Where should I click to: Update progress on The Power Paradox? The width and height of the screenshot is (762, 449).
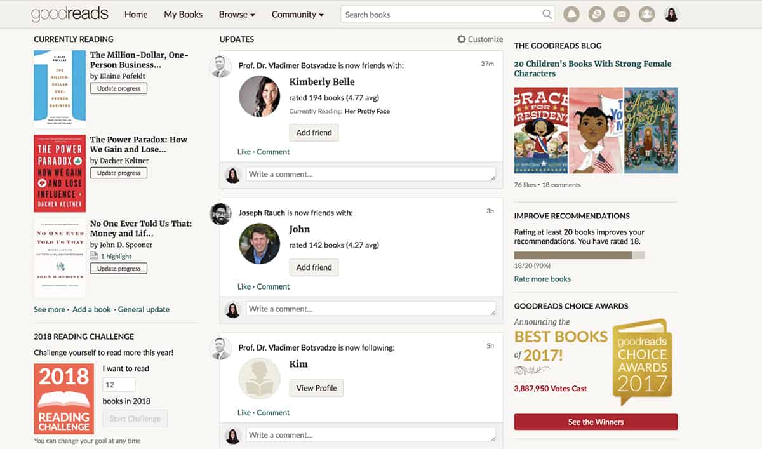pos(118,172)
